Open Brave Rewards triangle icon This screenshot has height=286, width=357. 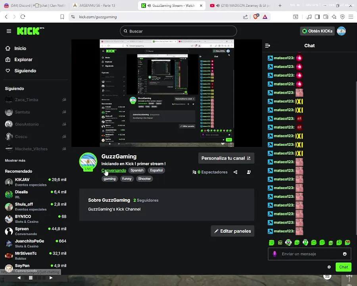[x=265, y=17]
